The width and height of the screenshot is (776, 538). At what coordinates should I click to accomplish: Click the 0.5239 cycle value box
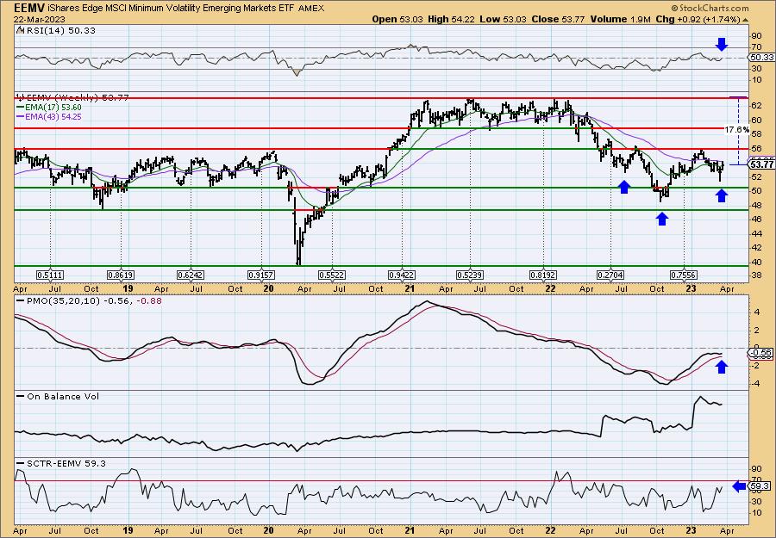(x=470, y=275)
